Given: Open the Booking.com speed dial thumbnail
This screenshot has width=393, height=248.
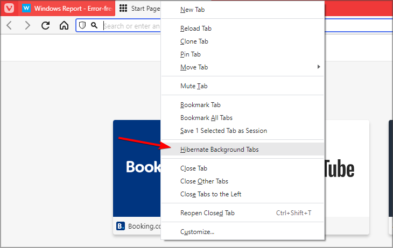Looking at the screenshot, I should 137,168.
